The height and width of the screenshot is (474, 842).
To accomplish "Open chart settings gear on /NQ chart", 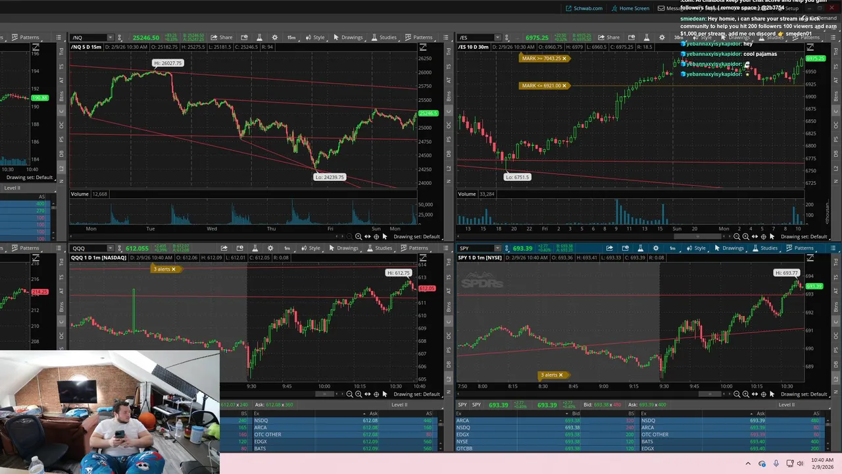I will [x=274, y=38].
